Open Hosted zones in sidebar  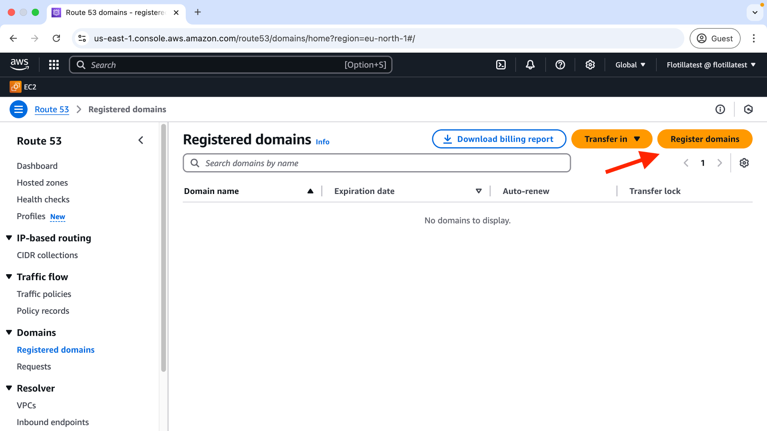pos(42,183)
